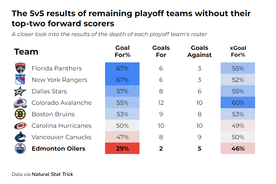Click Colorado's dark blue 60% xGoal cell

coord(238,103)
